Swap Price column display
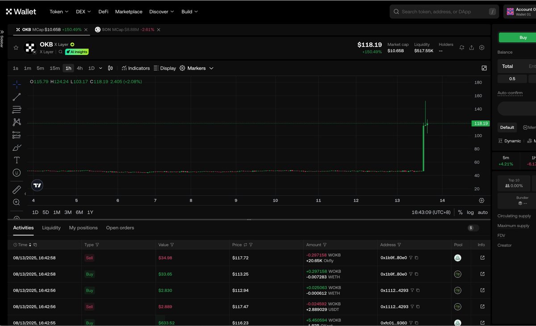Screen dimensions: 536x326 coord(245,245)
